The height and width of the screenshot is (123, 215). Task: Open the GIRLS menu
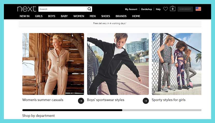pos(39,16)
